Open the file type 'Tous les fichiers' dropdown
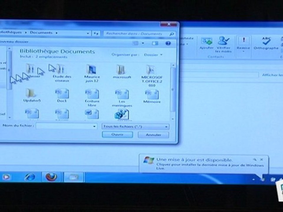 135,127
